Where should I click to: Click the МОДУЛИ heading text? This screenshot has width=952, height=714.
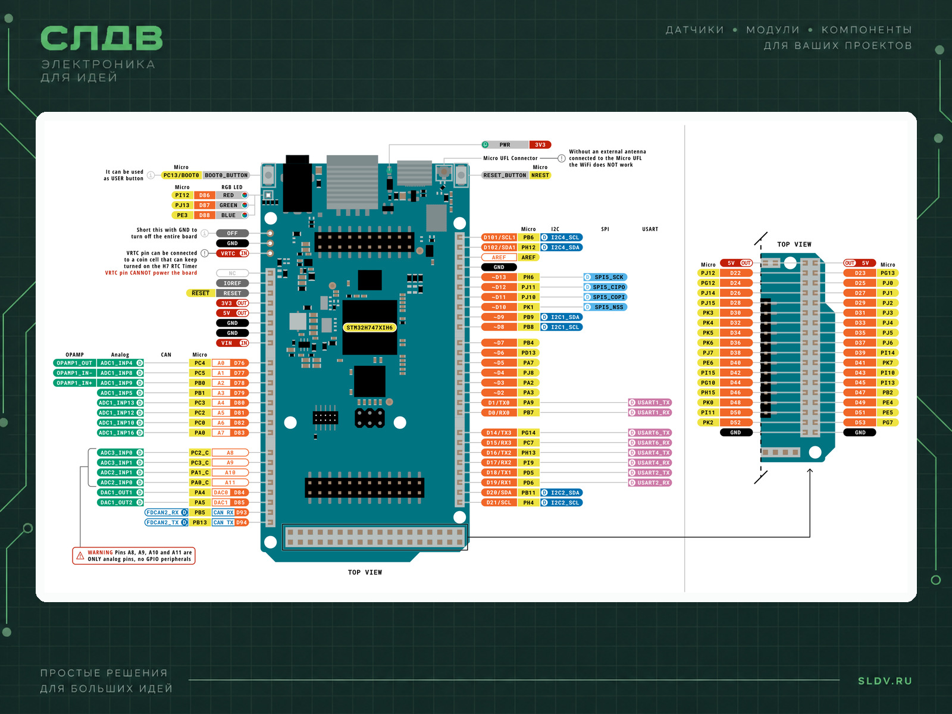click(x=773, y=30)
